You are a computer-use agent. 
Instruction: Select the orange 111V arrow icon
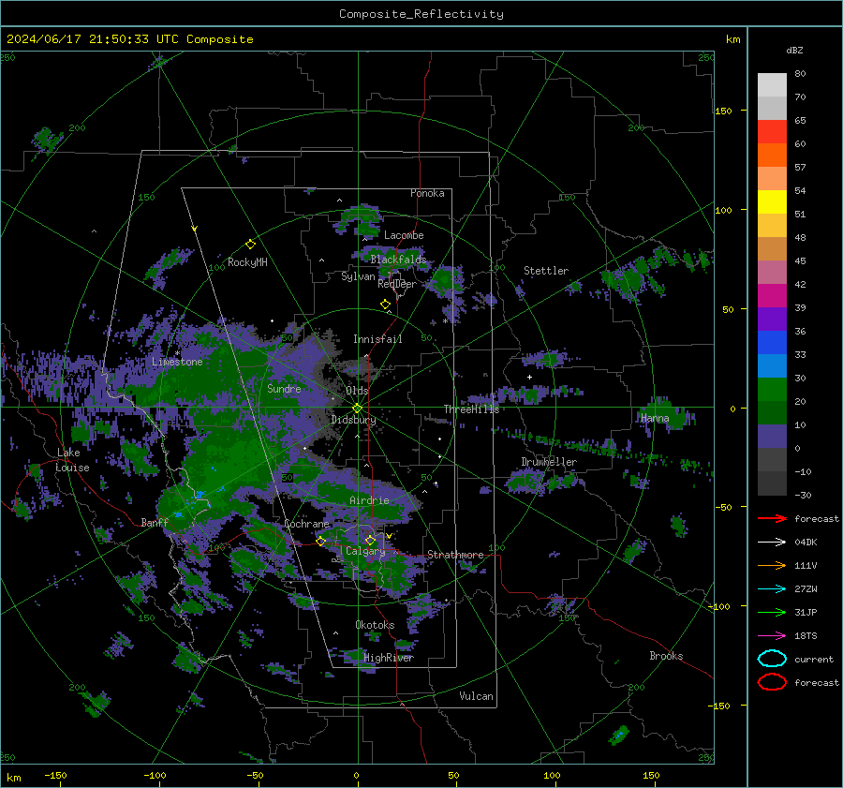click(x=772, y=565)
